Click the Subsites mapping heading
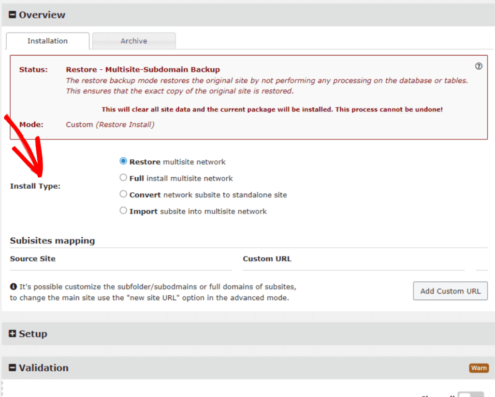Screen dimensions: 495x397 [52, 241]
